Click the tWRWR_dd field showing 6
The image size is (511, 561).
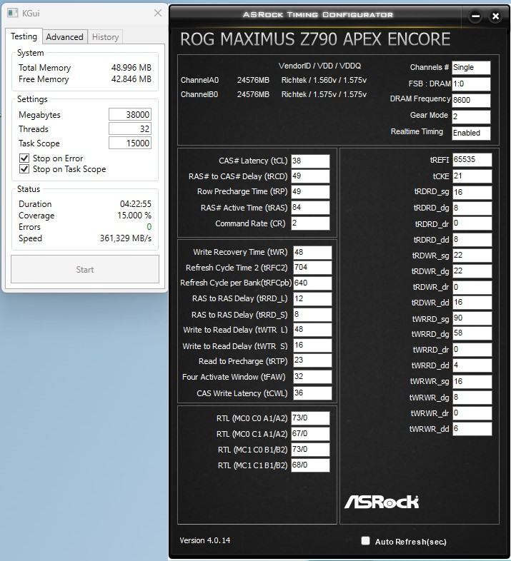coord(472,429)
